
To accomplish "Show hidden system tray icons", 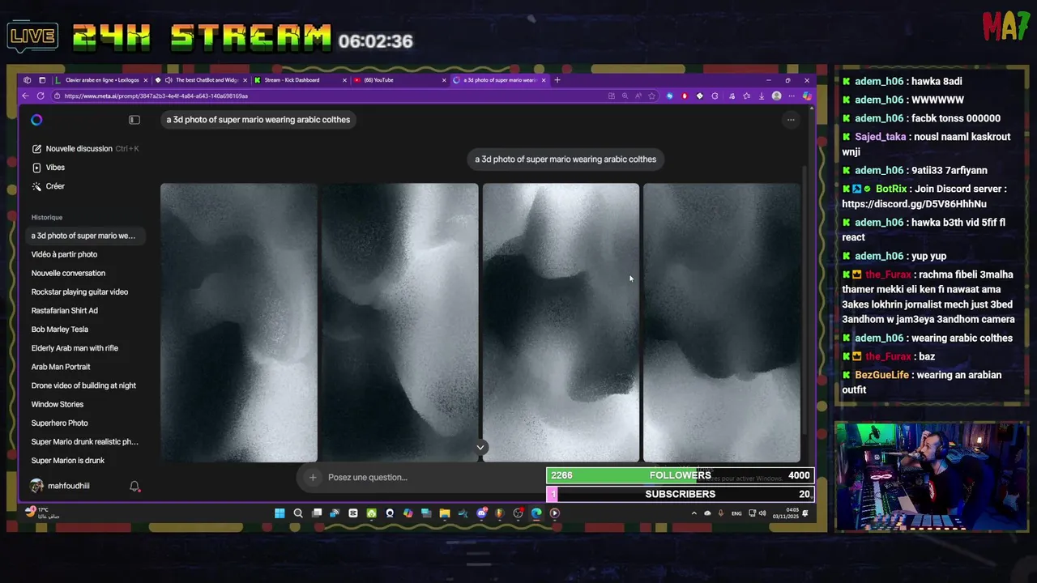I will click(693, 513).
